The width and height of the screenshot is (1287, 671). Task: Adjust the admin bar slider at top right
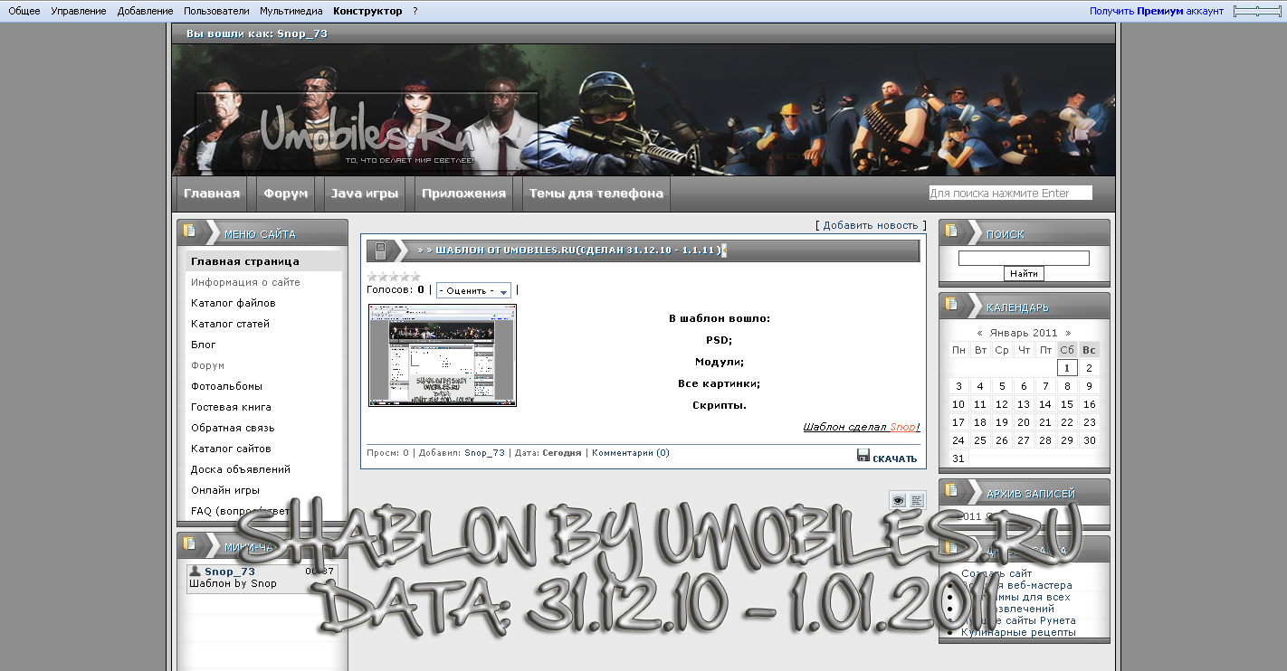1258,11
